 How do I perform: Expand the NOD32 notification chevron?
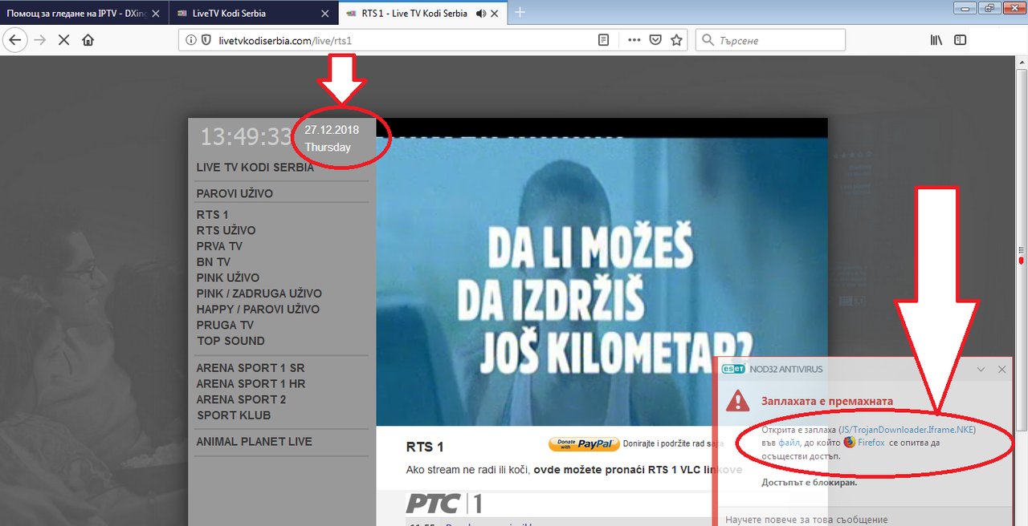pos(981,369)
